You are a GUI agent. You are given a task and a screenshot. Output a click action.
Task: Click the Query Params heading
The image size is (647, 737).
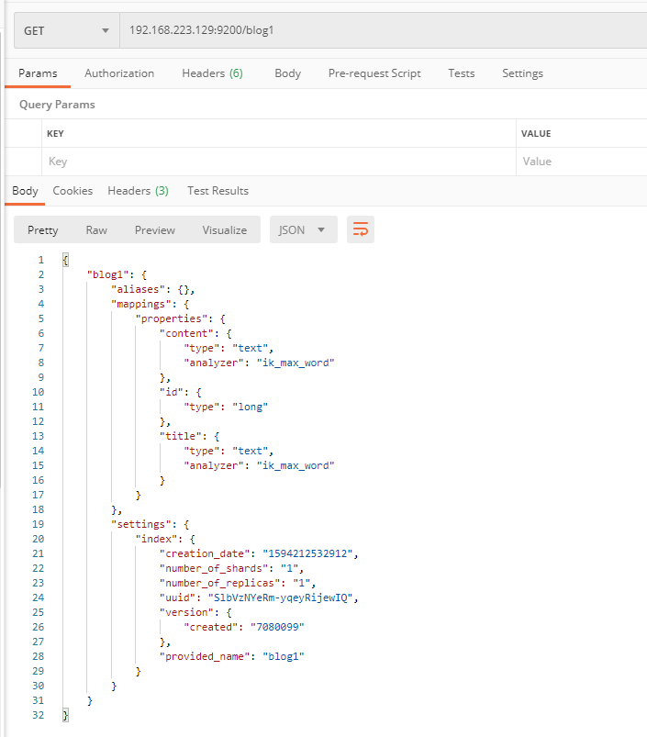click(57, 105)
